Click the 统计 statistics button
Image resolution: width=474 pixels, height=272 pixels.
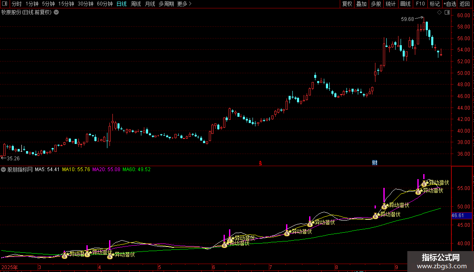391,4
